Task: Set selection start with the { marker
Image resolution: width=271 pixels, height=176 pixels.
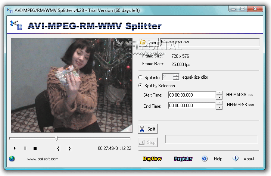Action: [x=58, y=148]
